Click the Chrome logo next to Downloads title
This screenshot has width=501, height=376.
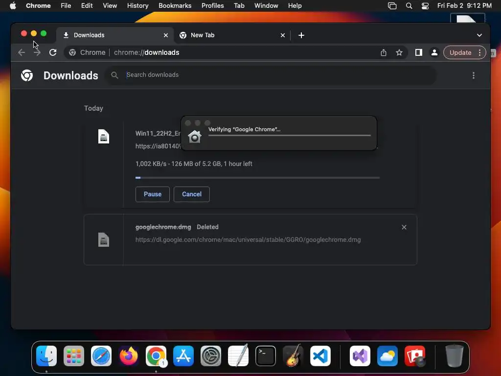(x=27, y=75)
